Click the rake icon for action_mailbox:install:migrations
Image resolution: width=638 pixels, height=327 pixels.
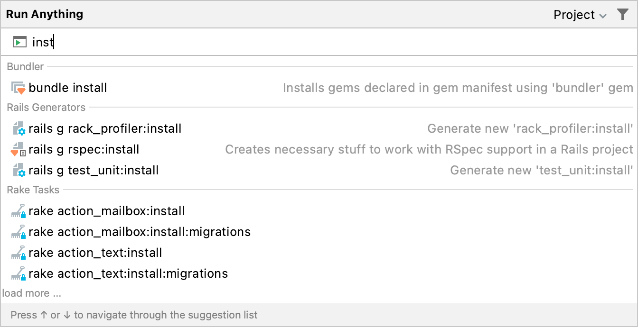[19, 232]
